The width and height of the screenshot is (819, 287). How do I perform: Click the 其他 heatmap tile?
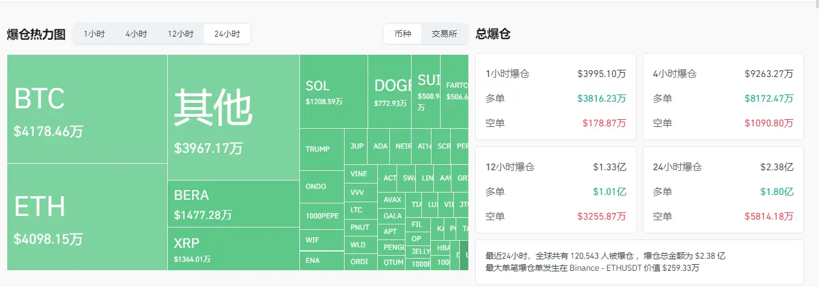(234, 117)
